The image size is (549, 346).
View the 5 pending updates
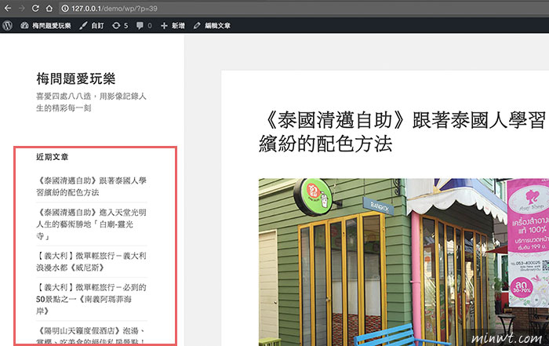[120, 25]
